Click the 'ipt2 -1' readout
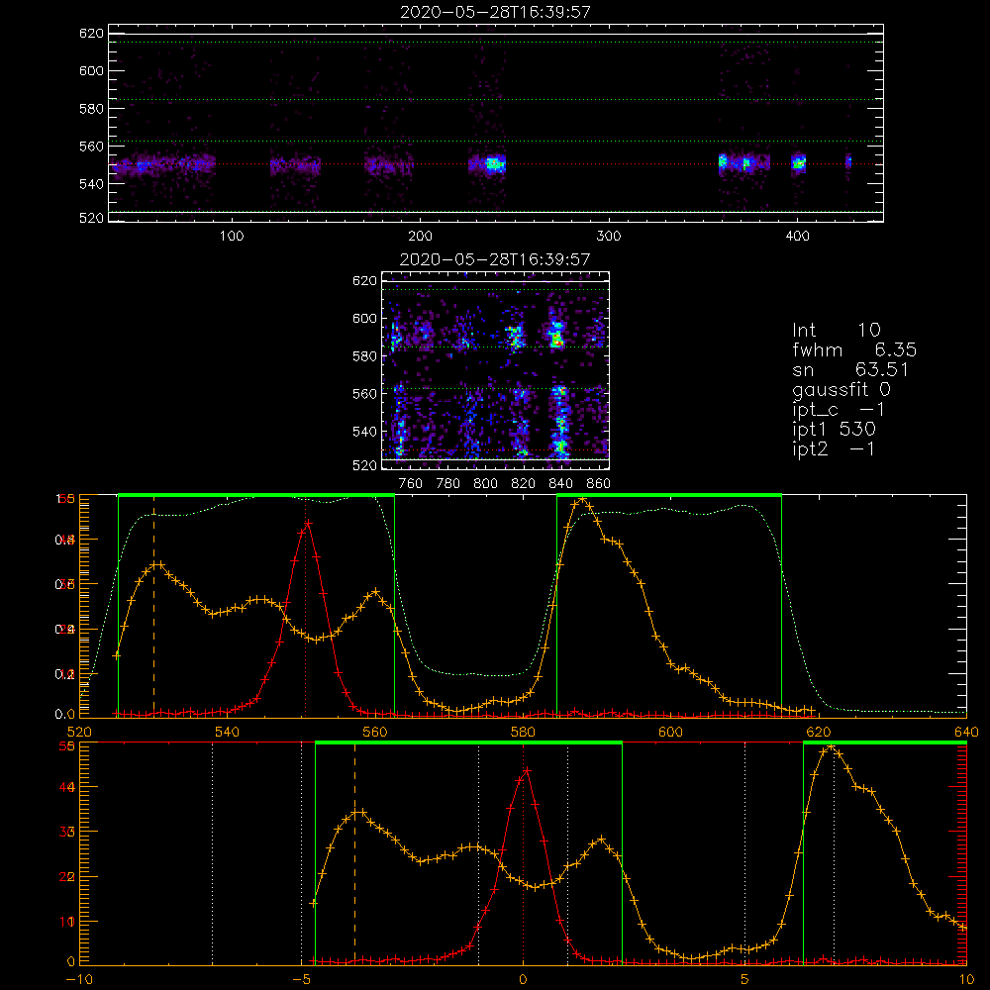This screenshot has width=990, height=990. pyautogui.click(x=834, y=448)
